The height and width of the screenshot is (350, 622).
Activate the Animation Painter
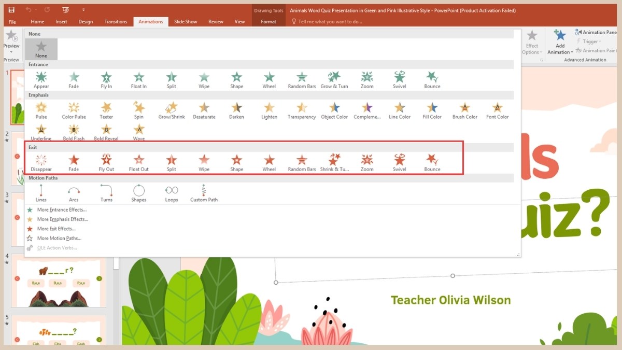(595, 50)
